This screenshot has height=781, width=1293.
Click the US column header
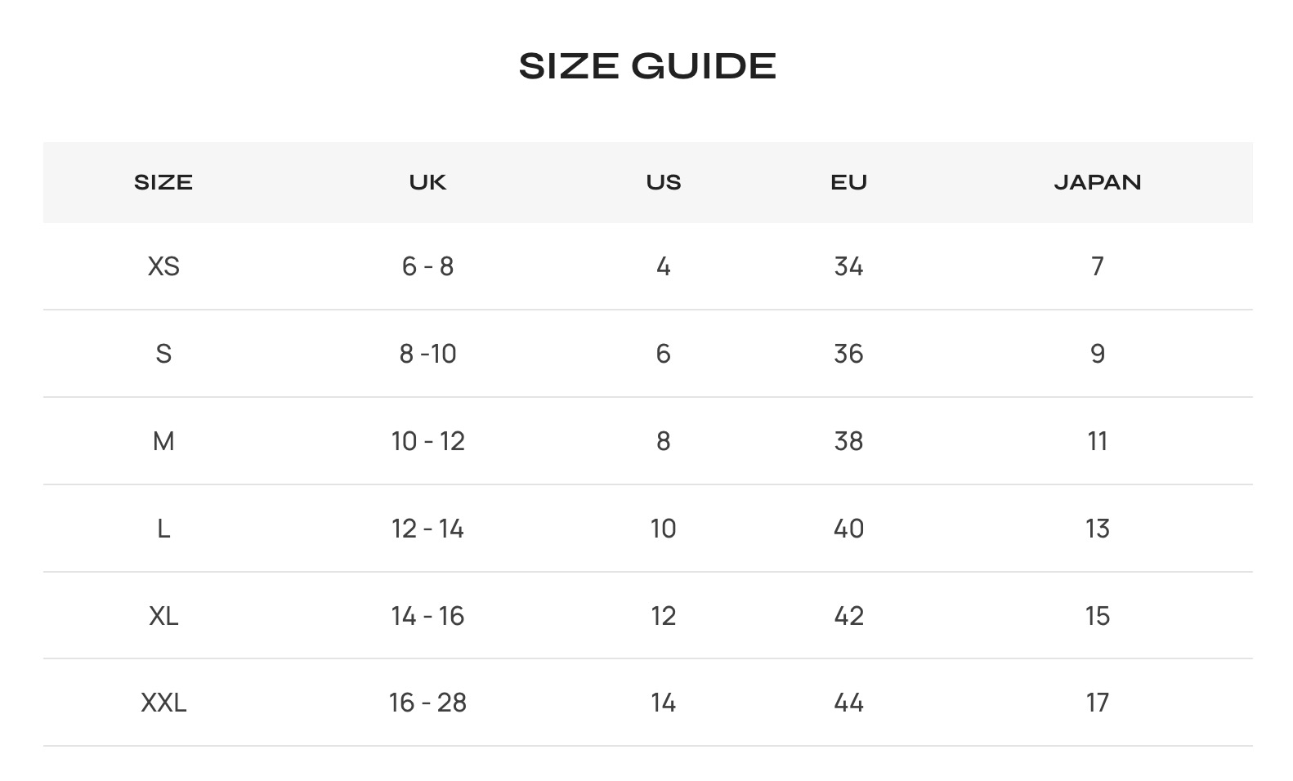(663, 182)
